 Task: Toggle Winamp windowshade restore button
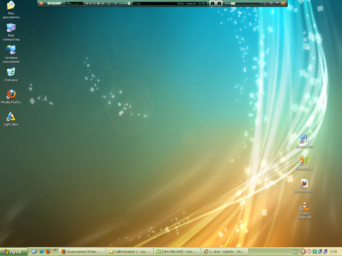pyautogui.click(x=271, y=4)
